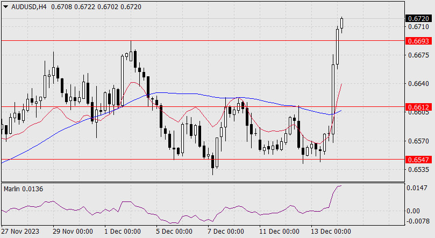Click the 13 Dec 00:00 date label
The height and width of the screenshot is (238, 435).
tap(331, 232)
